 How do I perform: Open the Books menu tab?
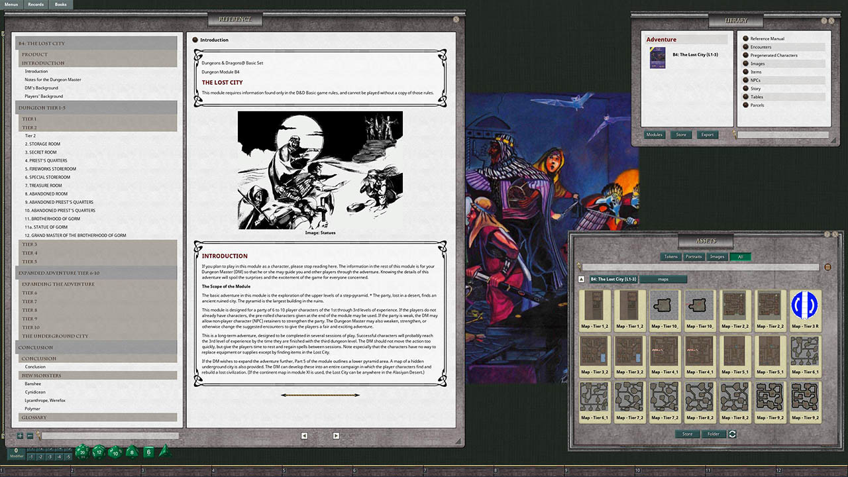(x=61, y=4)
